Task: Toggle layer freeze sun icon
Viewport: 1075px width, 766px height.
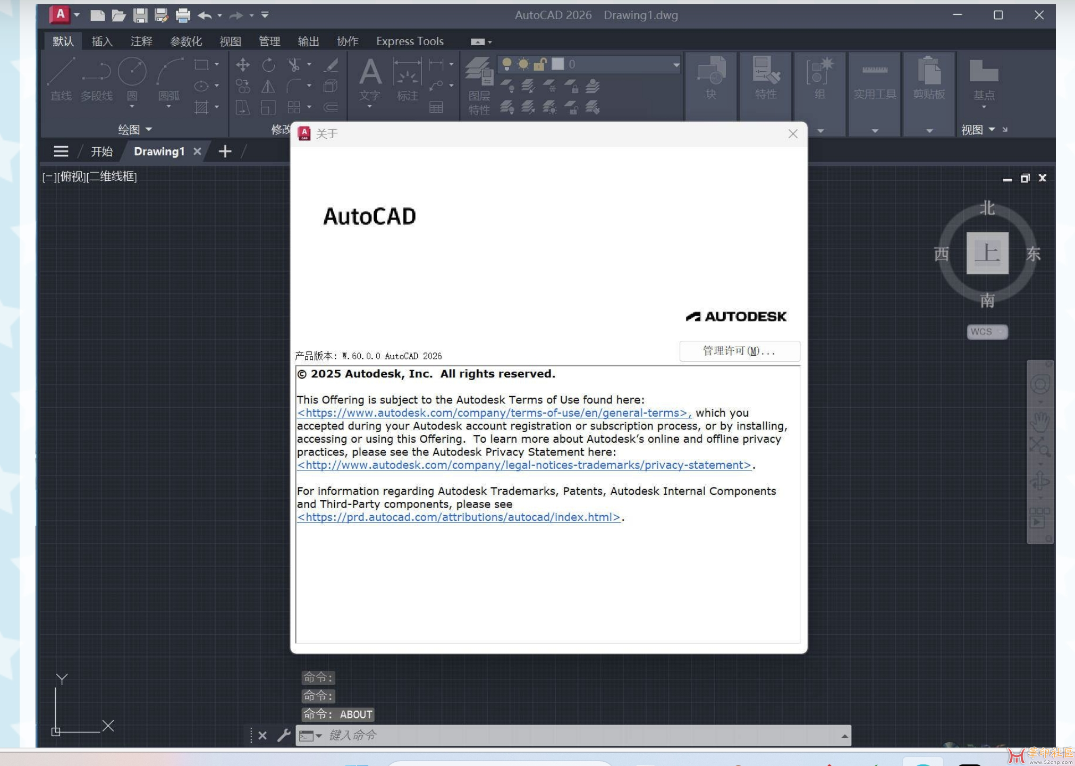Action: click(523, 64)
